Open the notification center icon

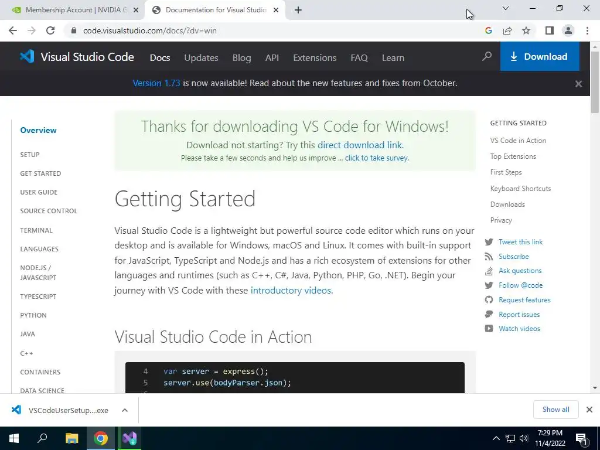point(581,438)
